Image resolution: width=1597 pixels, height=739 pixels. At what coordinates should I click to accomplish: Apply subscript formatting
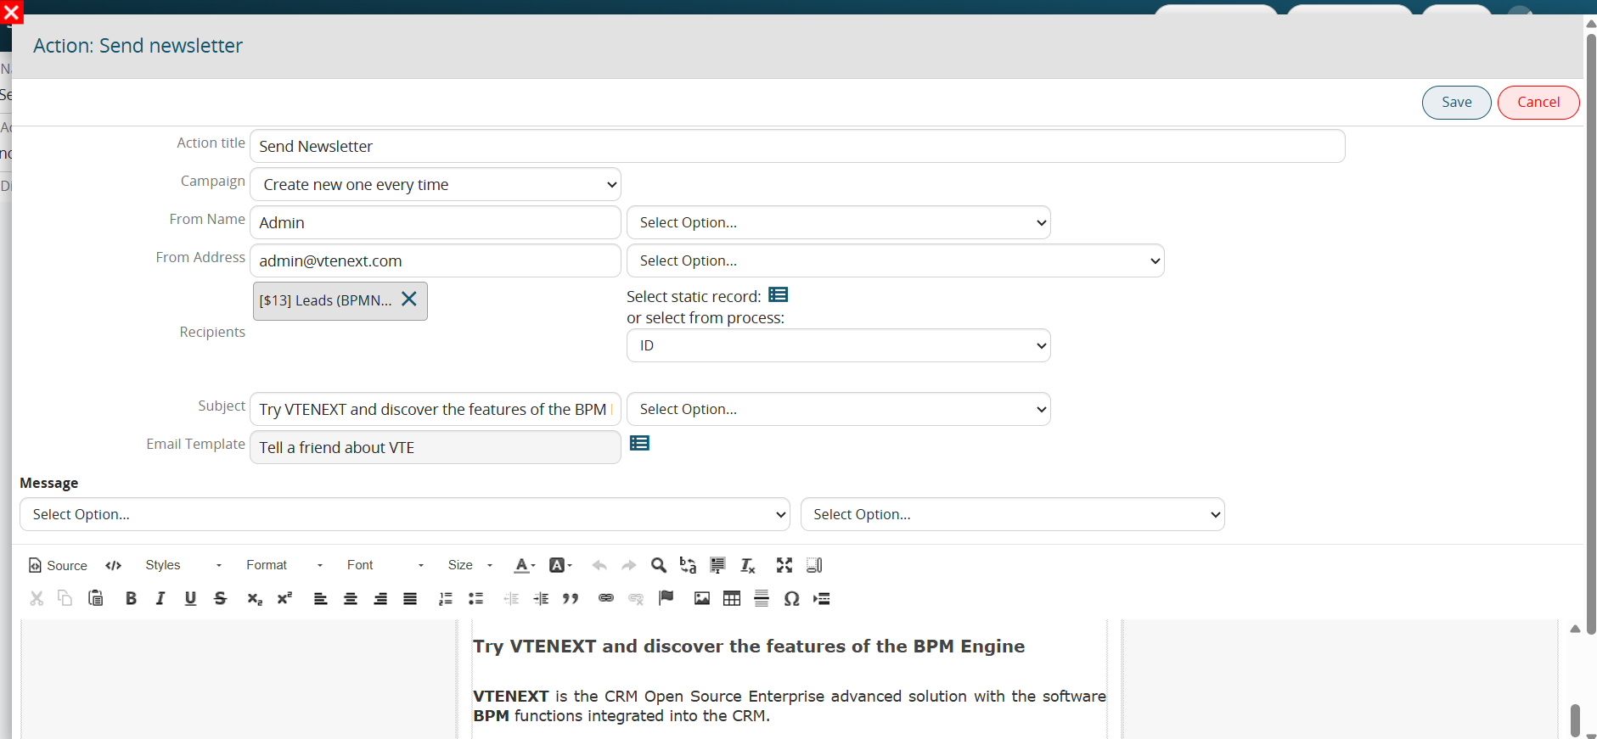click(255, 598)
